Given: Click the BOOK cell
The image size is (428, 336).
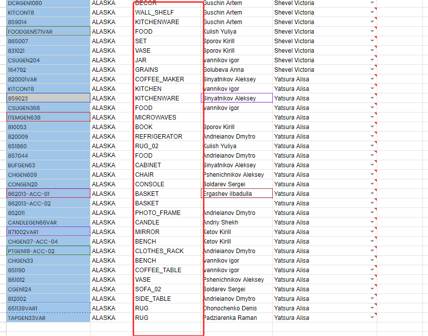Looking at the screenshot, I should tap(167, 127).
